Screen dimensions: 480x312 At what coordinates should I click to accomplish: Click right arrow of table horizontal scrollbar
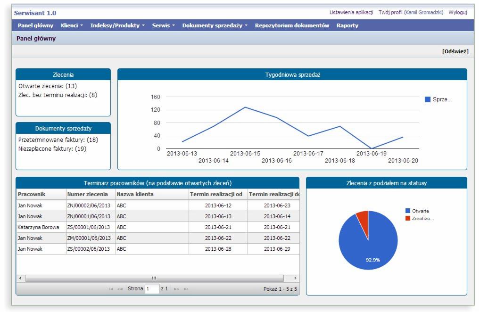(296, 278)
